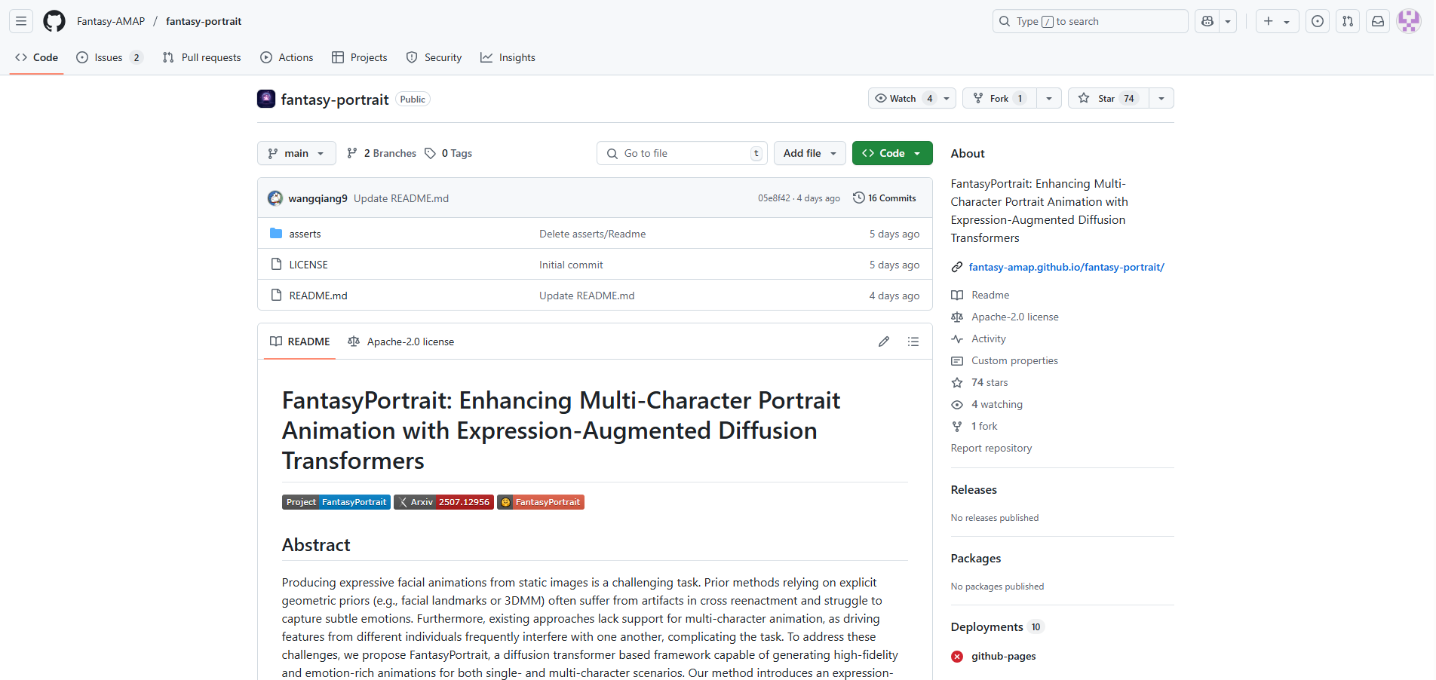1436x680 pixels.
Task: Expand the Add file dropdown
Action: pos(809,153)
